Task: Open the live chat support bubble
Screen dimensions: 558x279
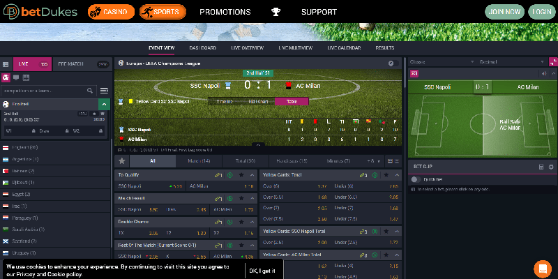Action: (543, 269)
